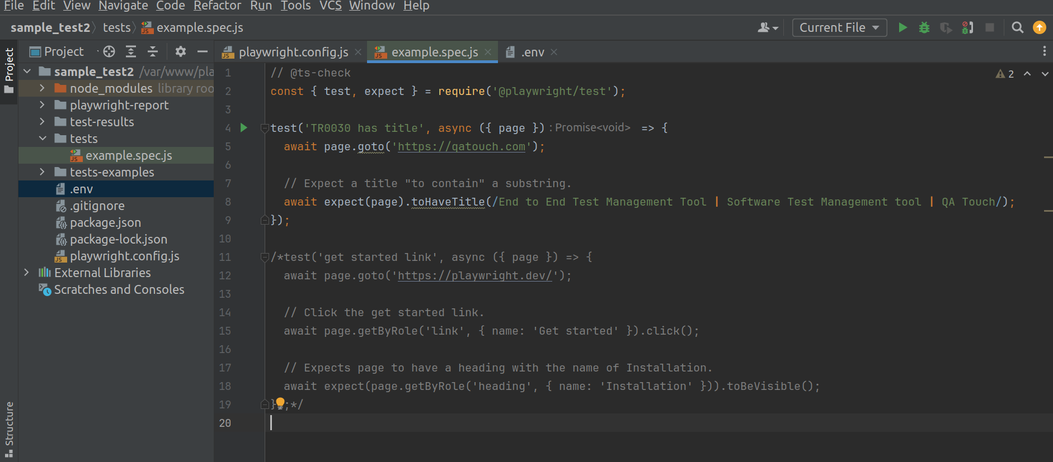Close the playwright.config.js tab
The width and height of the screenshot is (1053, 462).
coord(358,52)
